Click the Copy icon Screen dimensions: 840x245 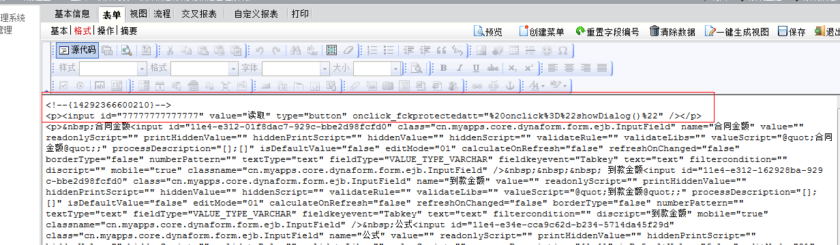tap(186, 50)
